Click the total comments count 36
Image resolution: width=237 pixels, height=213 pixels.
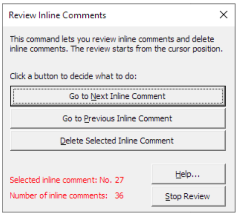pos(119,196)
